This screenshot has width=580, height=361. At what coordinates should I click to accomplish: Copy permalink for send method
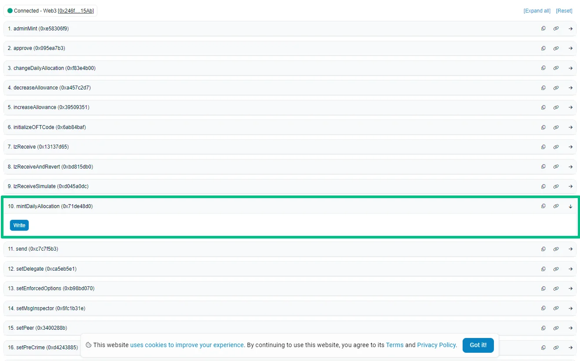pyautogui.click(x=556, y=249)
